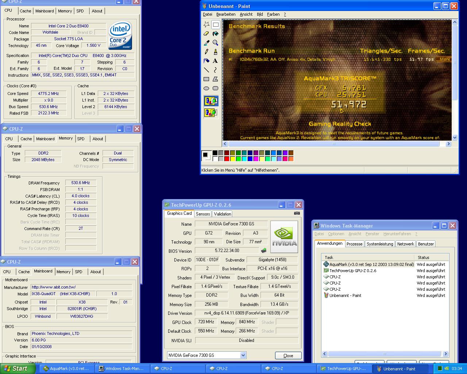Select the Rectangle shape tool in Paint
This screenshot has width=467, height=374.
pyautogui.click(x=207, y=79)
